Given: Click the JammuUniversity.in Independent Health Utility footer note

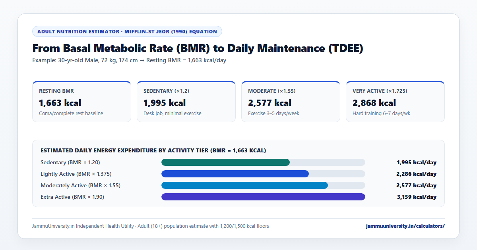Looking at the screenshot, I should pos(151,226).
